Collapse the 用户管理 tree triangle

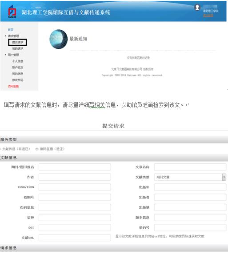coord(5,55)
